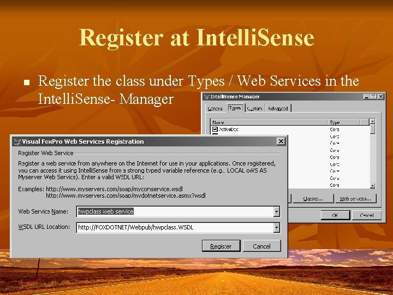Minimize the IntelliSense Manager window
This screenshot has width=393, height=295.
pyautogui.click(x=366, y=97)
